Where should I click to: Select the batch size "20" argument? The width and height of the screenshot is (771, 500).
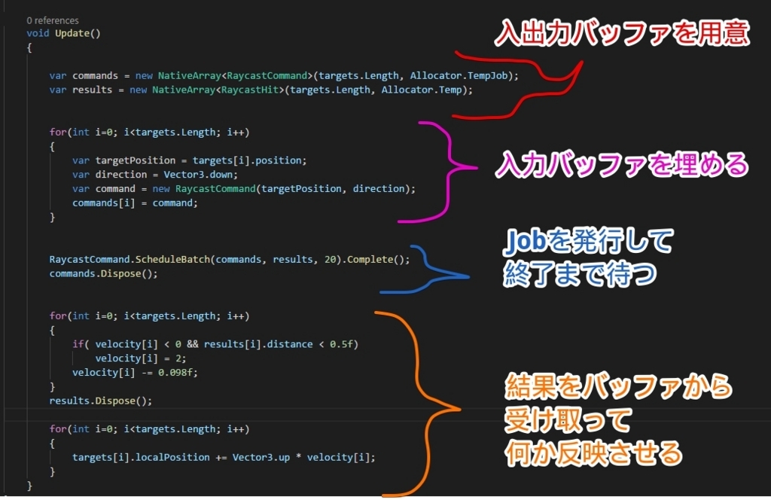[330, 259]
